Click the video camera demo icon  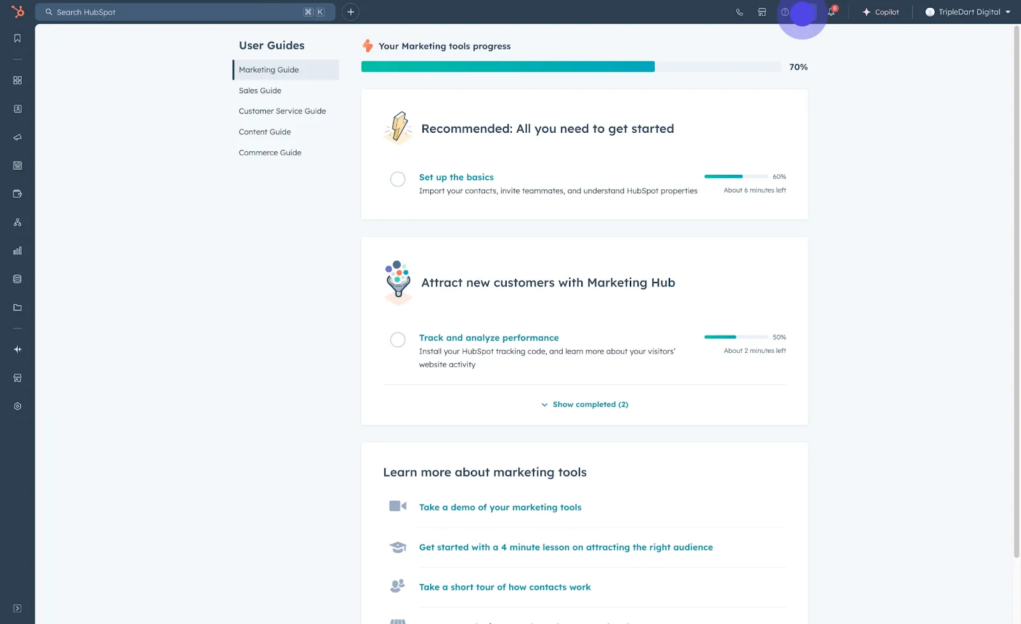click(398, 506)
